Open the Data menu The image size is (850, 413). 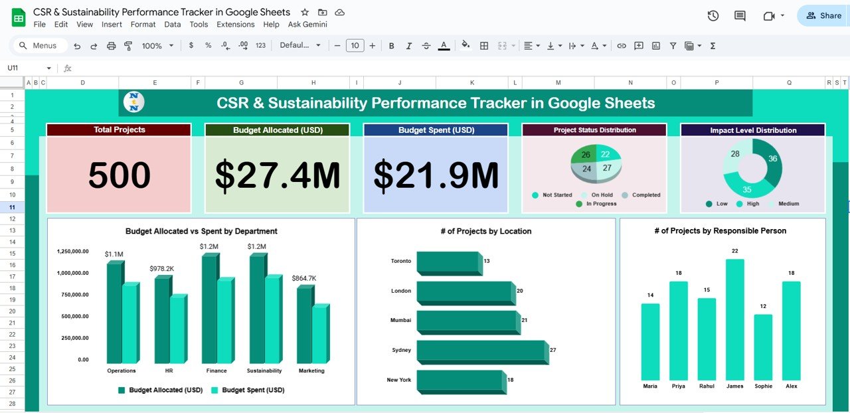pyautogui.click(x=173, y=25)
